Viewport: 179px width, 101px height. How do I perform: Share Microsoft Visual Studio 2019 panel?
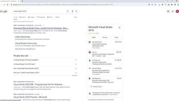click(119, 27)
